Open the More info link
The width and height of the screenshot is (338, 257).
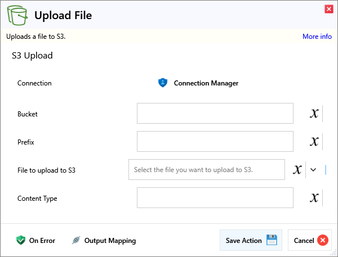pos(317,37)
